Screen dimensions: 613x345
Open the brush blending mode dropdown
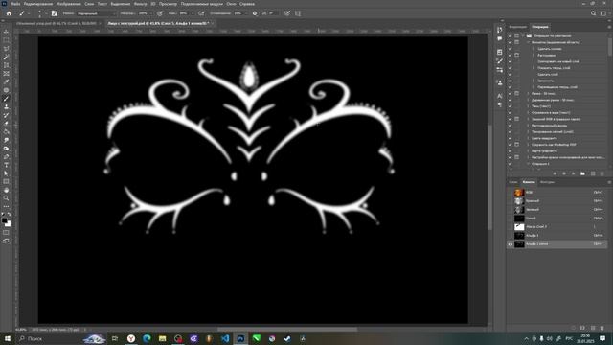click(96, 13)
